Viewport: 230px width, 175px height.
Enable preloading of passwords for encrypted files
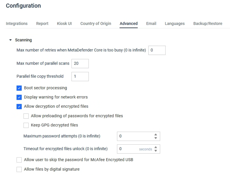tap(26, 116)
